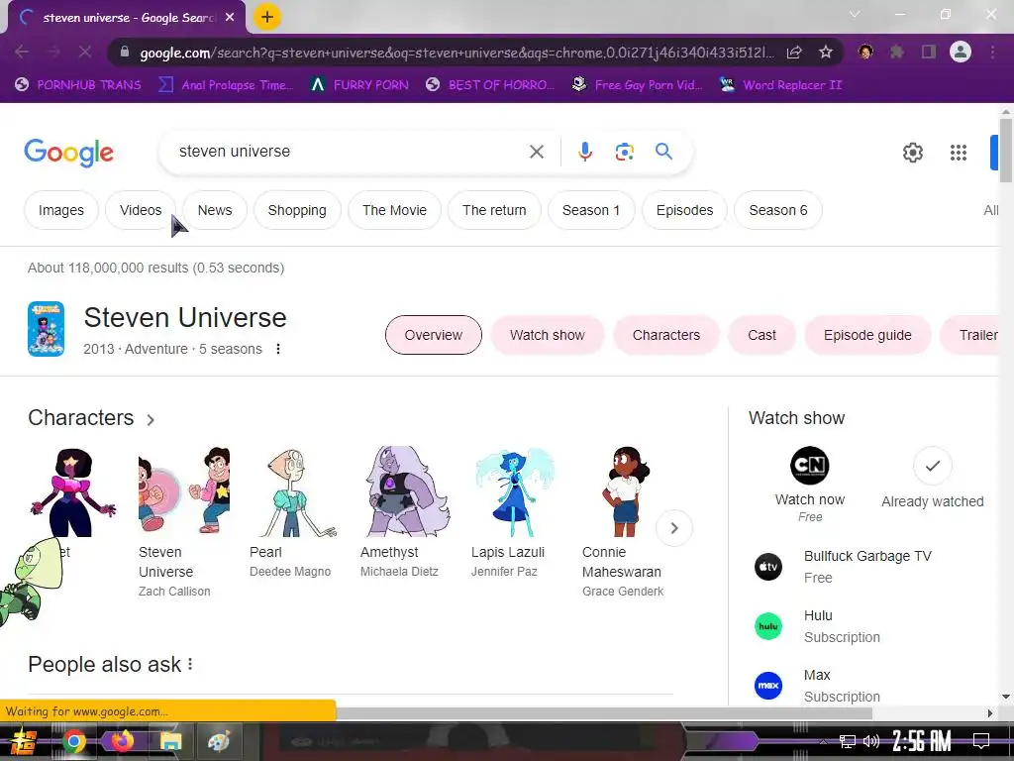Viewport: 1014px width, 761px height.
Task: Select The Movie search chip
Action: click(394, 210)
